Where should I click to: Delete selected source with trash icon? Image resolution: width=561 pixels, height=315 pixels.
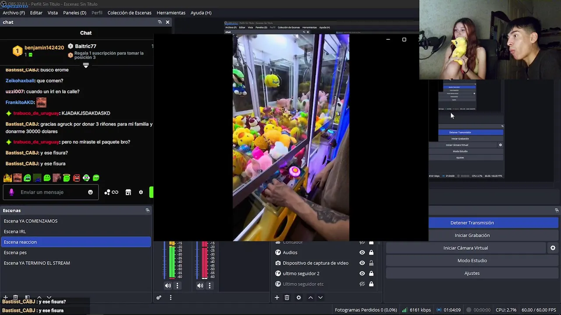[x=287, y=297]
